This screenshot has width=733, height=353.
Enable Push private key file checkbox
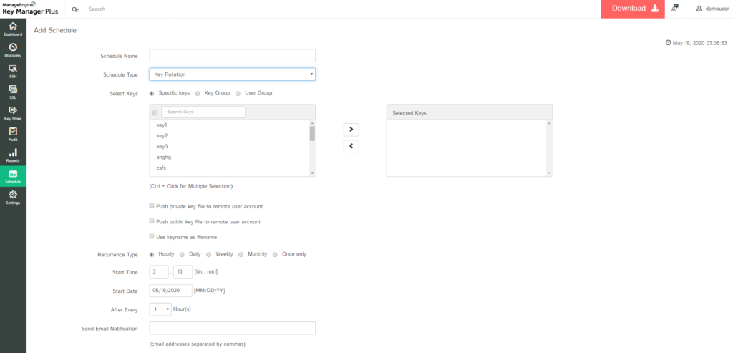pyautogui.click(x=152, y=206)
